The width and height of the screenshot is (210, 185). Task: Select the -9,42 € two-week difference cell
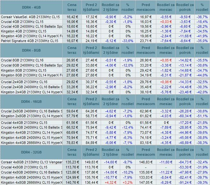point(110,127)
